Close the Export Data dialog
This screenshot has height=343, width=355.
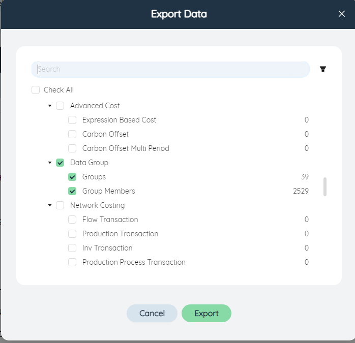coord(342,14)
